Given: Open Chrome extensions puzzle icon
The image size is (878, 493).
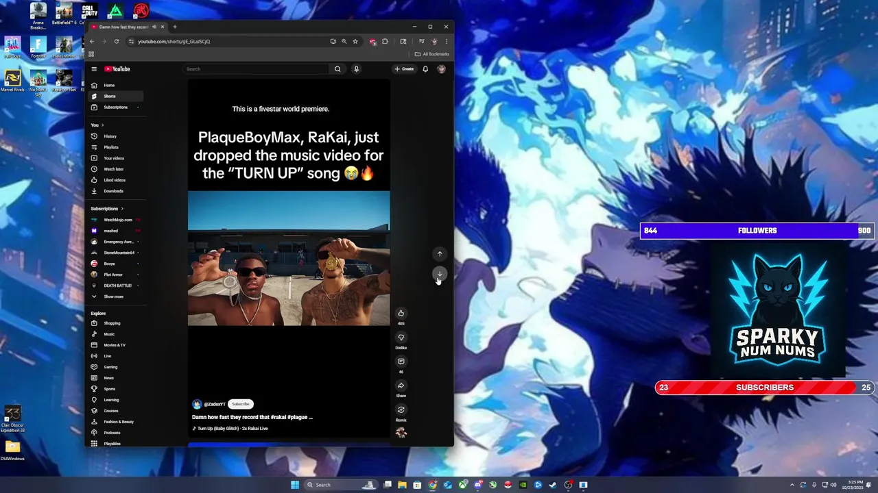Looking at the screenshot, I should click(385, 41).
